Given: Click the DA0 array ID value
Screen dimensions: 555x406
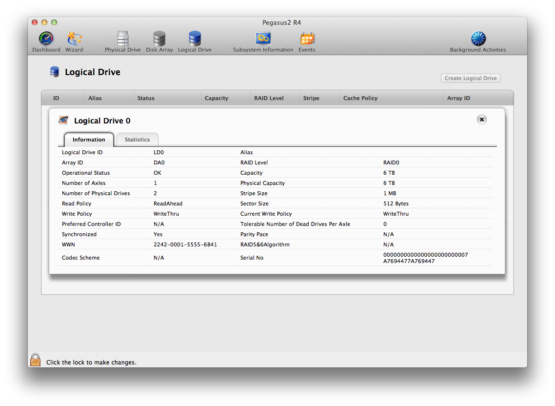Looking at the screenshot, I should click(x=159, y=162).
